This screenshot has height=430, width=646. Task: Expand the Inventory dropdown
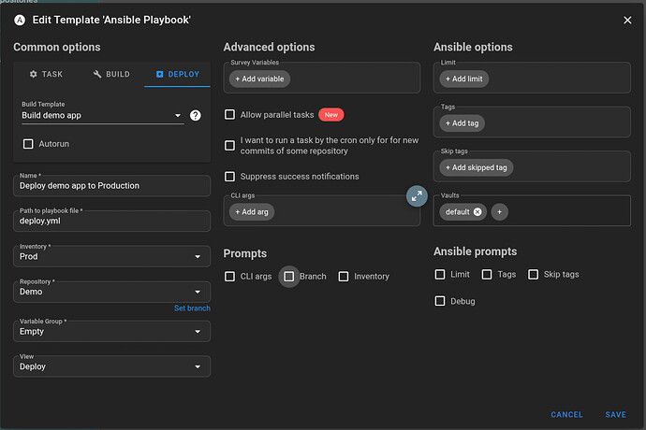tap(112, 256)
